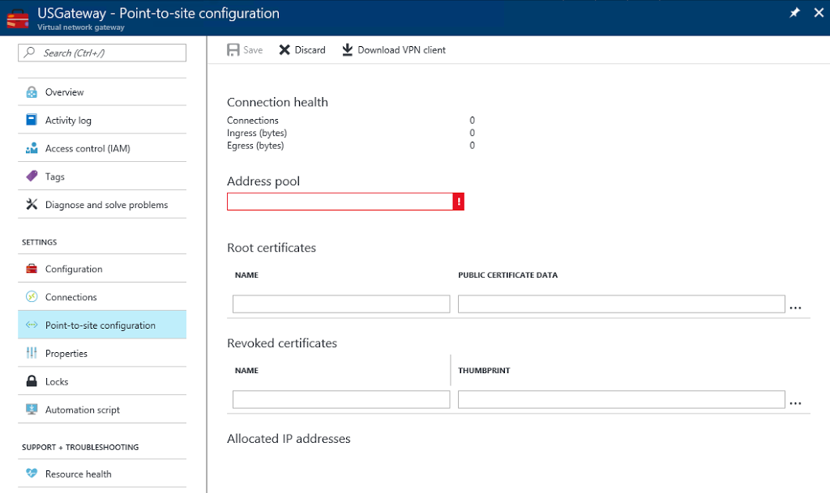Viewport: 830px width, 493px height.
Task: Click the Save floppy disk icon
Action: (233, 49)
